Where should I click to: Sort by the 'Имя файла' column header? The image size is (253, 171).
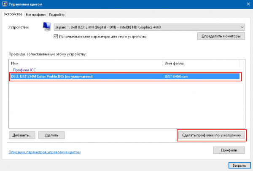point(200,63)
